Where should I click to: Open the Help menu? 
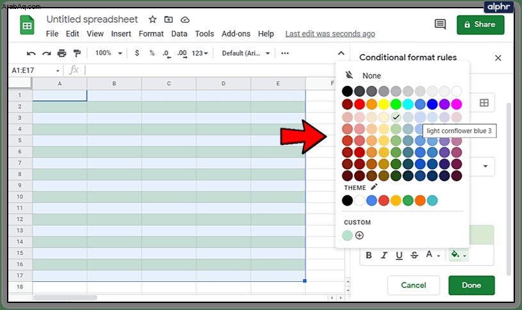coord(266,34)
